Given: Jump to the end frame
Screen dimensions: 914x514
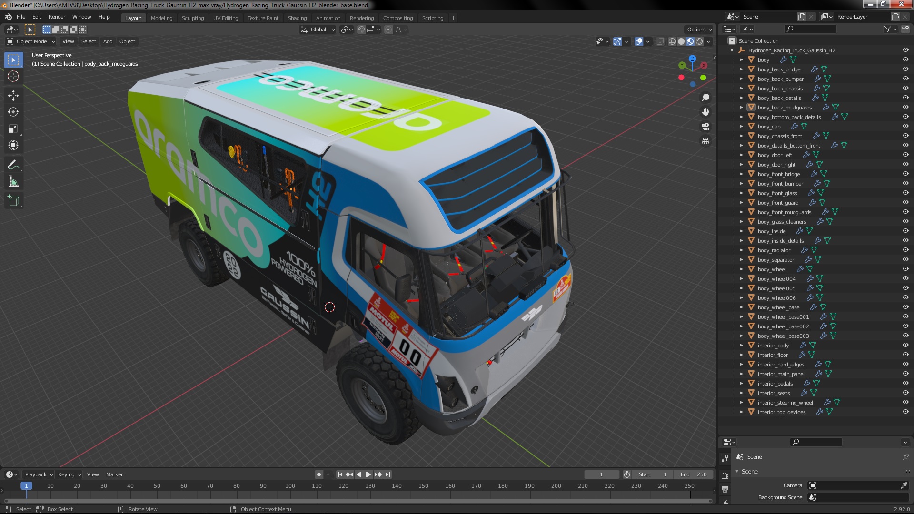Looking at the screenshot, I should [388, 474].
